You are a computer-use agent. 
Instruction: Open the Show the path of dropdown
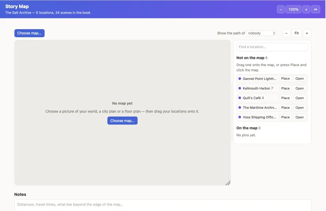(261, 33)
